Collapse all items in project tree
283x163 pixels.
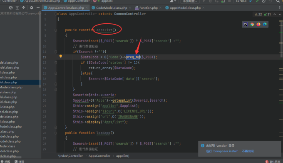click(x=23, y=8)
